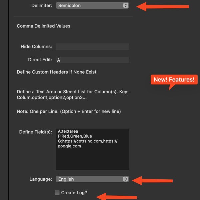Screen dimensions: 200x200
Task: Click the 'Create Log?' label text
Action: (74, 193)
